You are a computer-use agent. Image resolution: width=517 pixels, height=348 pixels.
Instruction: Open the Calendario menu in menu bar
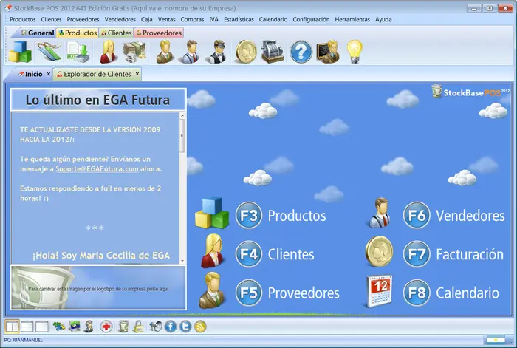[273, 19]
